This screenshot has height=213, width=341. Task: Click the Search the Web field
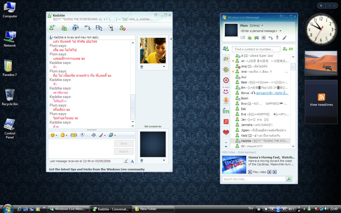coord(254,179)
